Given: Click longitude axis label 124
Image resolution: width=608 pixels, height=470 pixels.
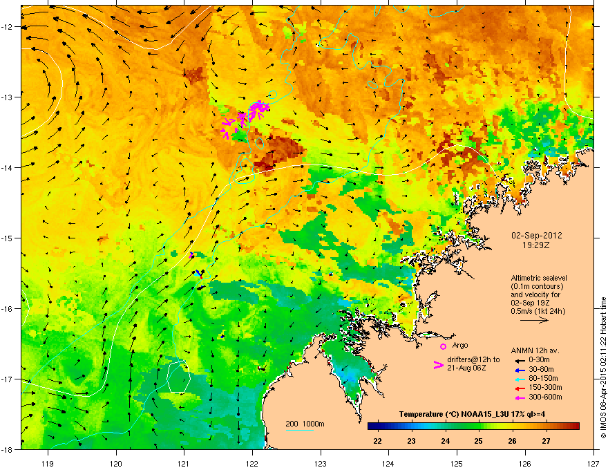Looking at the screenshot, I should (x=388, y=463).
